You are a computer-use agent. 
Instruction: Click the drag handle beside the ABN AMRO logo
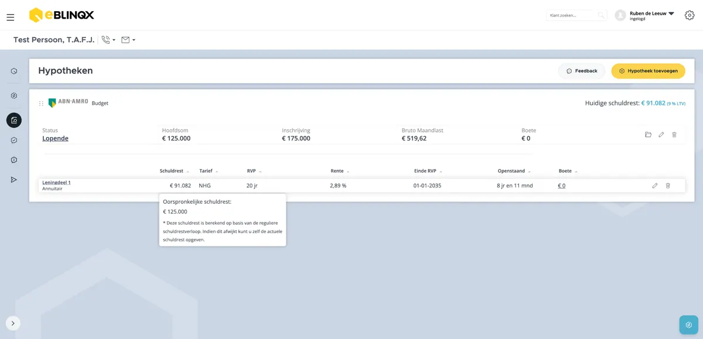click(x=41, y=103)
